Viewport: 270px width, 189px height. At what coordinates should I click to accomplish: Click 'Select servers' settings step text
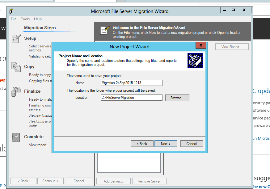tap(40, 48)
